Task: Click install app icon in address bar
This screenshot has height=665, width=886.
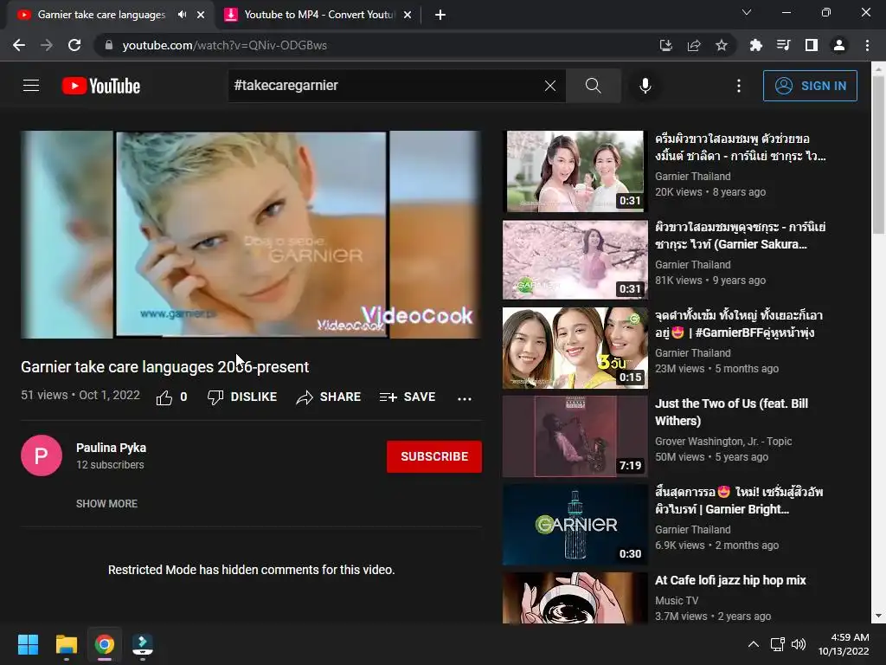Action: [x=665, y=45]
